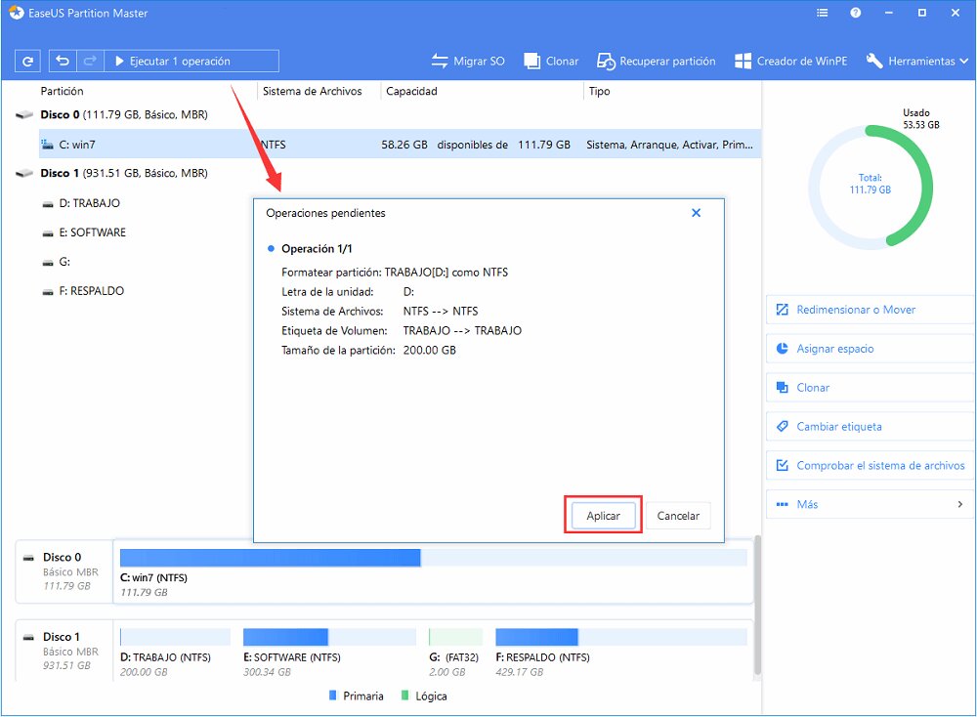Launch Creador de WinPE
Screen dimensions: 977x717
[x=791, y=61]
